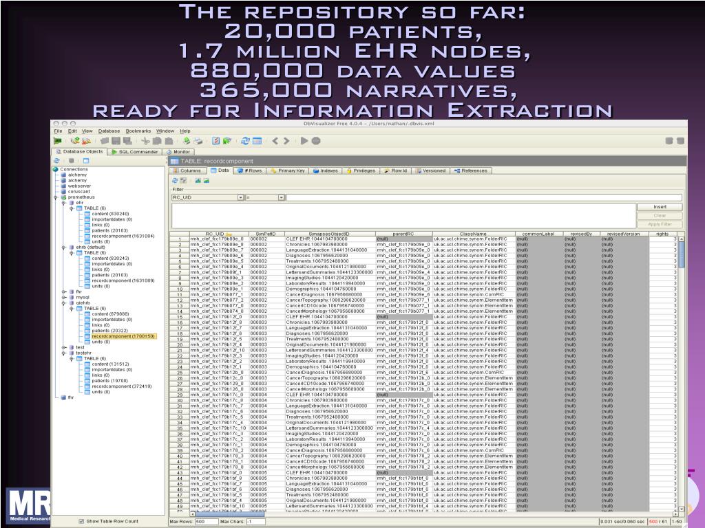This screenshot has height=528, width=705.
Task: Click the filter value field right of '='
Action: (484, 197)
